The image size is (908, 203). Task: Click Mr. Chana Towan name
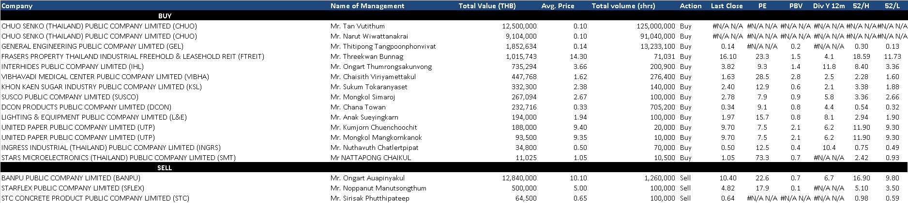click(358, 107)
